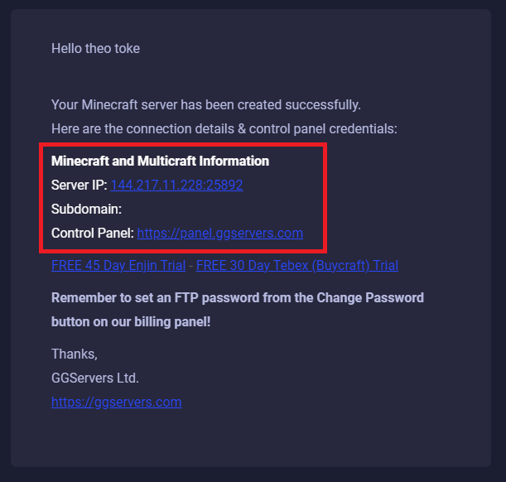This screenshot has width=506, height=482.
Task: Click the "Remember to set an FTP password" text
Action: 149,297
